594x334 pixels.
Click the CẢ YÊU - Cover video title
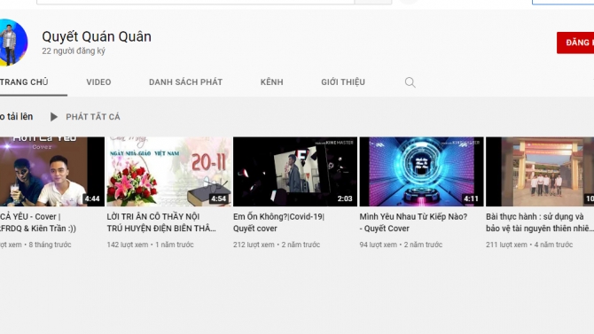(38, 222)
